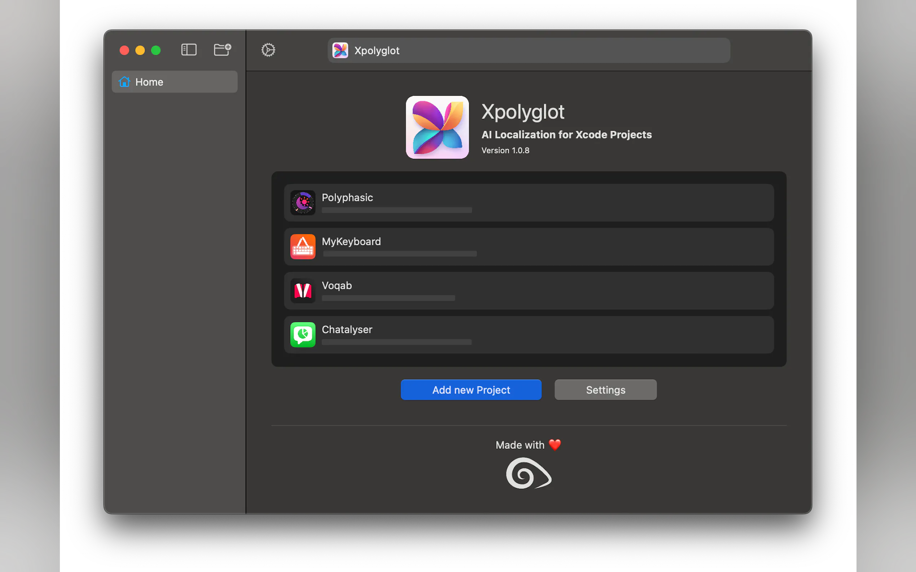Click the large Xpolyglot logo
The image size is (916, 572).
click(x=437, y=127)
